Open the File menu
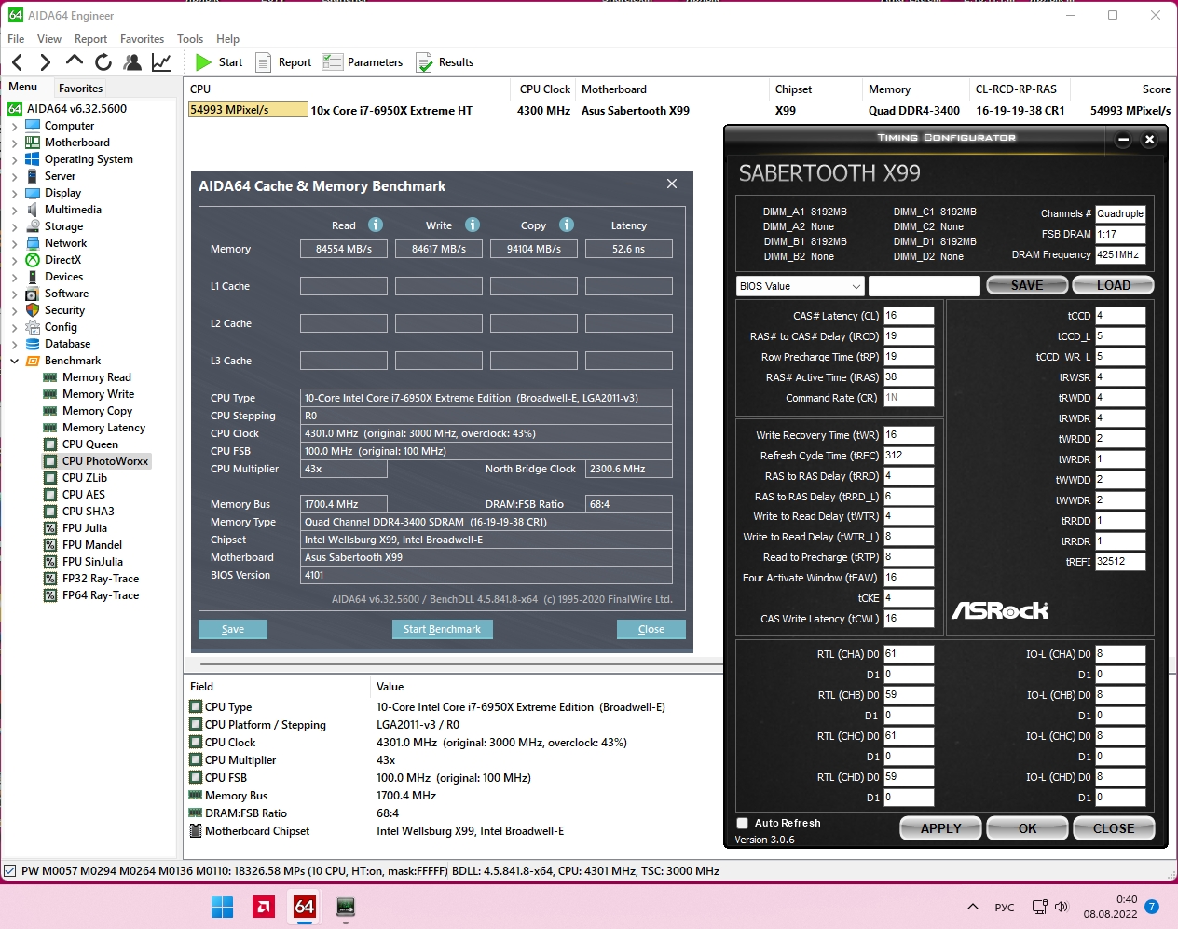 coord(16,39)
